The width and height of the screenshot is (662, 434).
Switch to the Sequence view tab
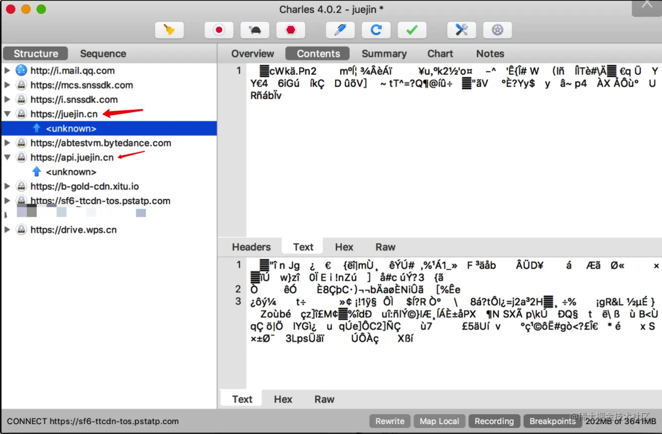[103, 54]
